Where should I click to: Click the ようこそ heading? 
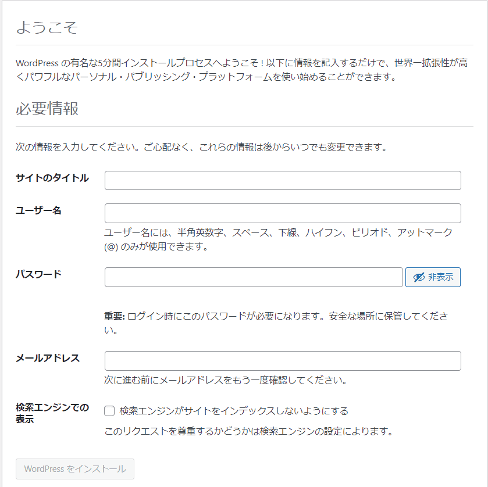point(47,27)
